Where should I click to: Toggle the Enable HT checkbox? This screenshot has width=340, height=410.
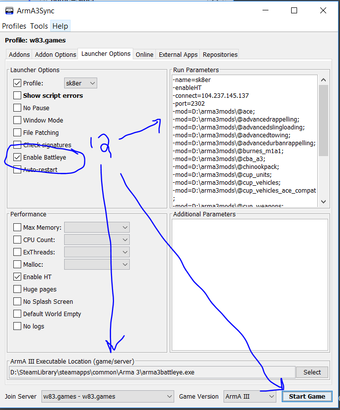coord(17,277)
